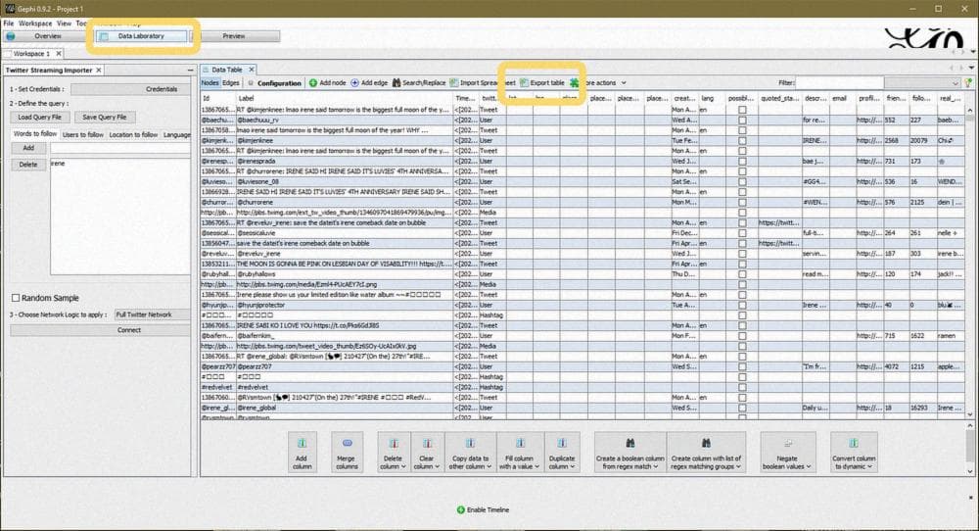Click the Add column icon button

click(303, 453)
